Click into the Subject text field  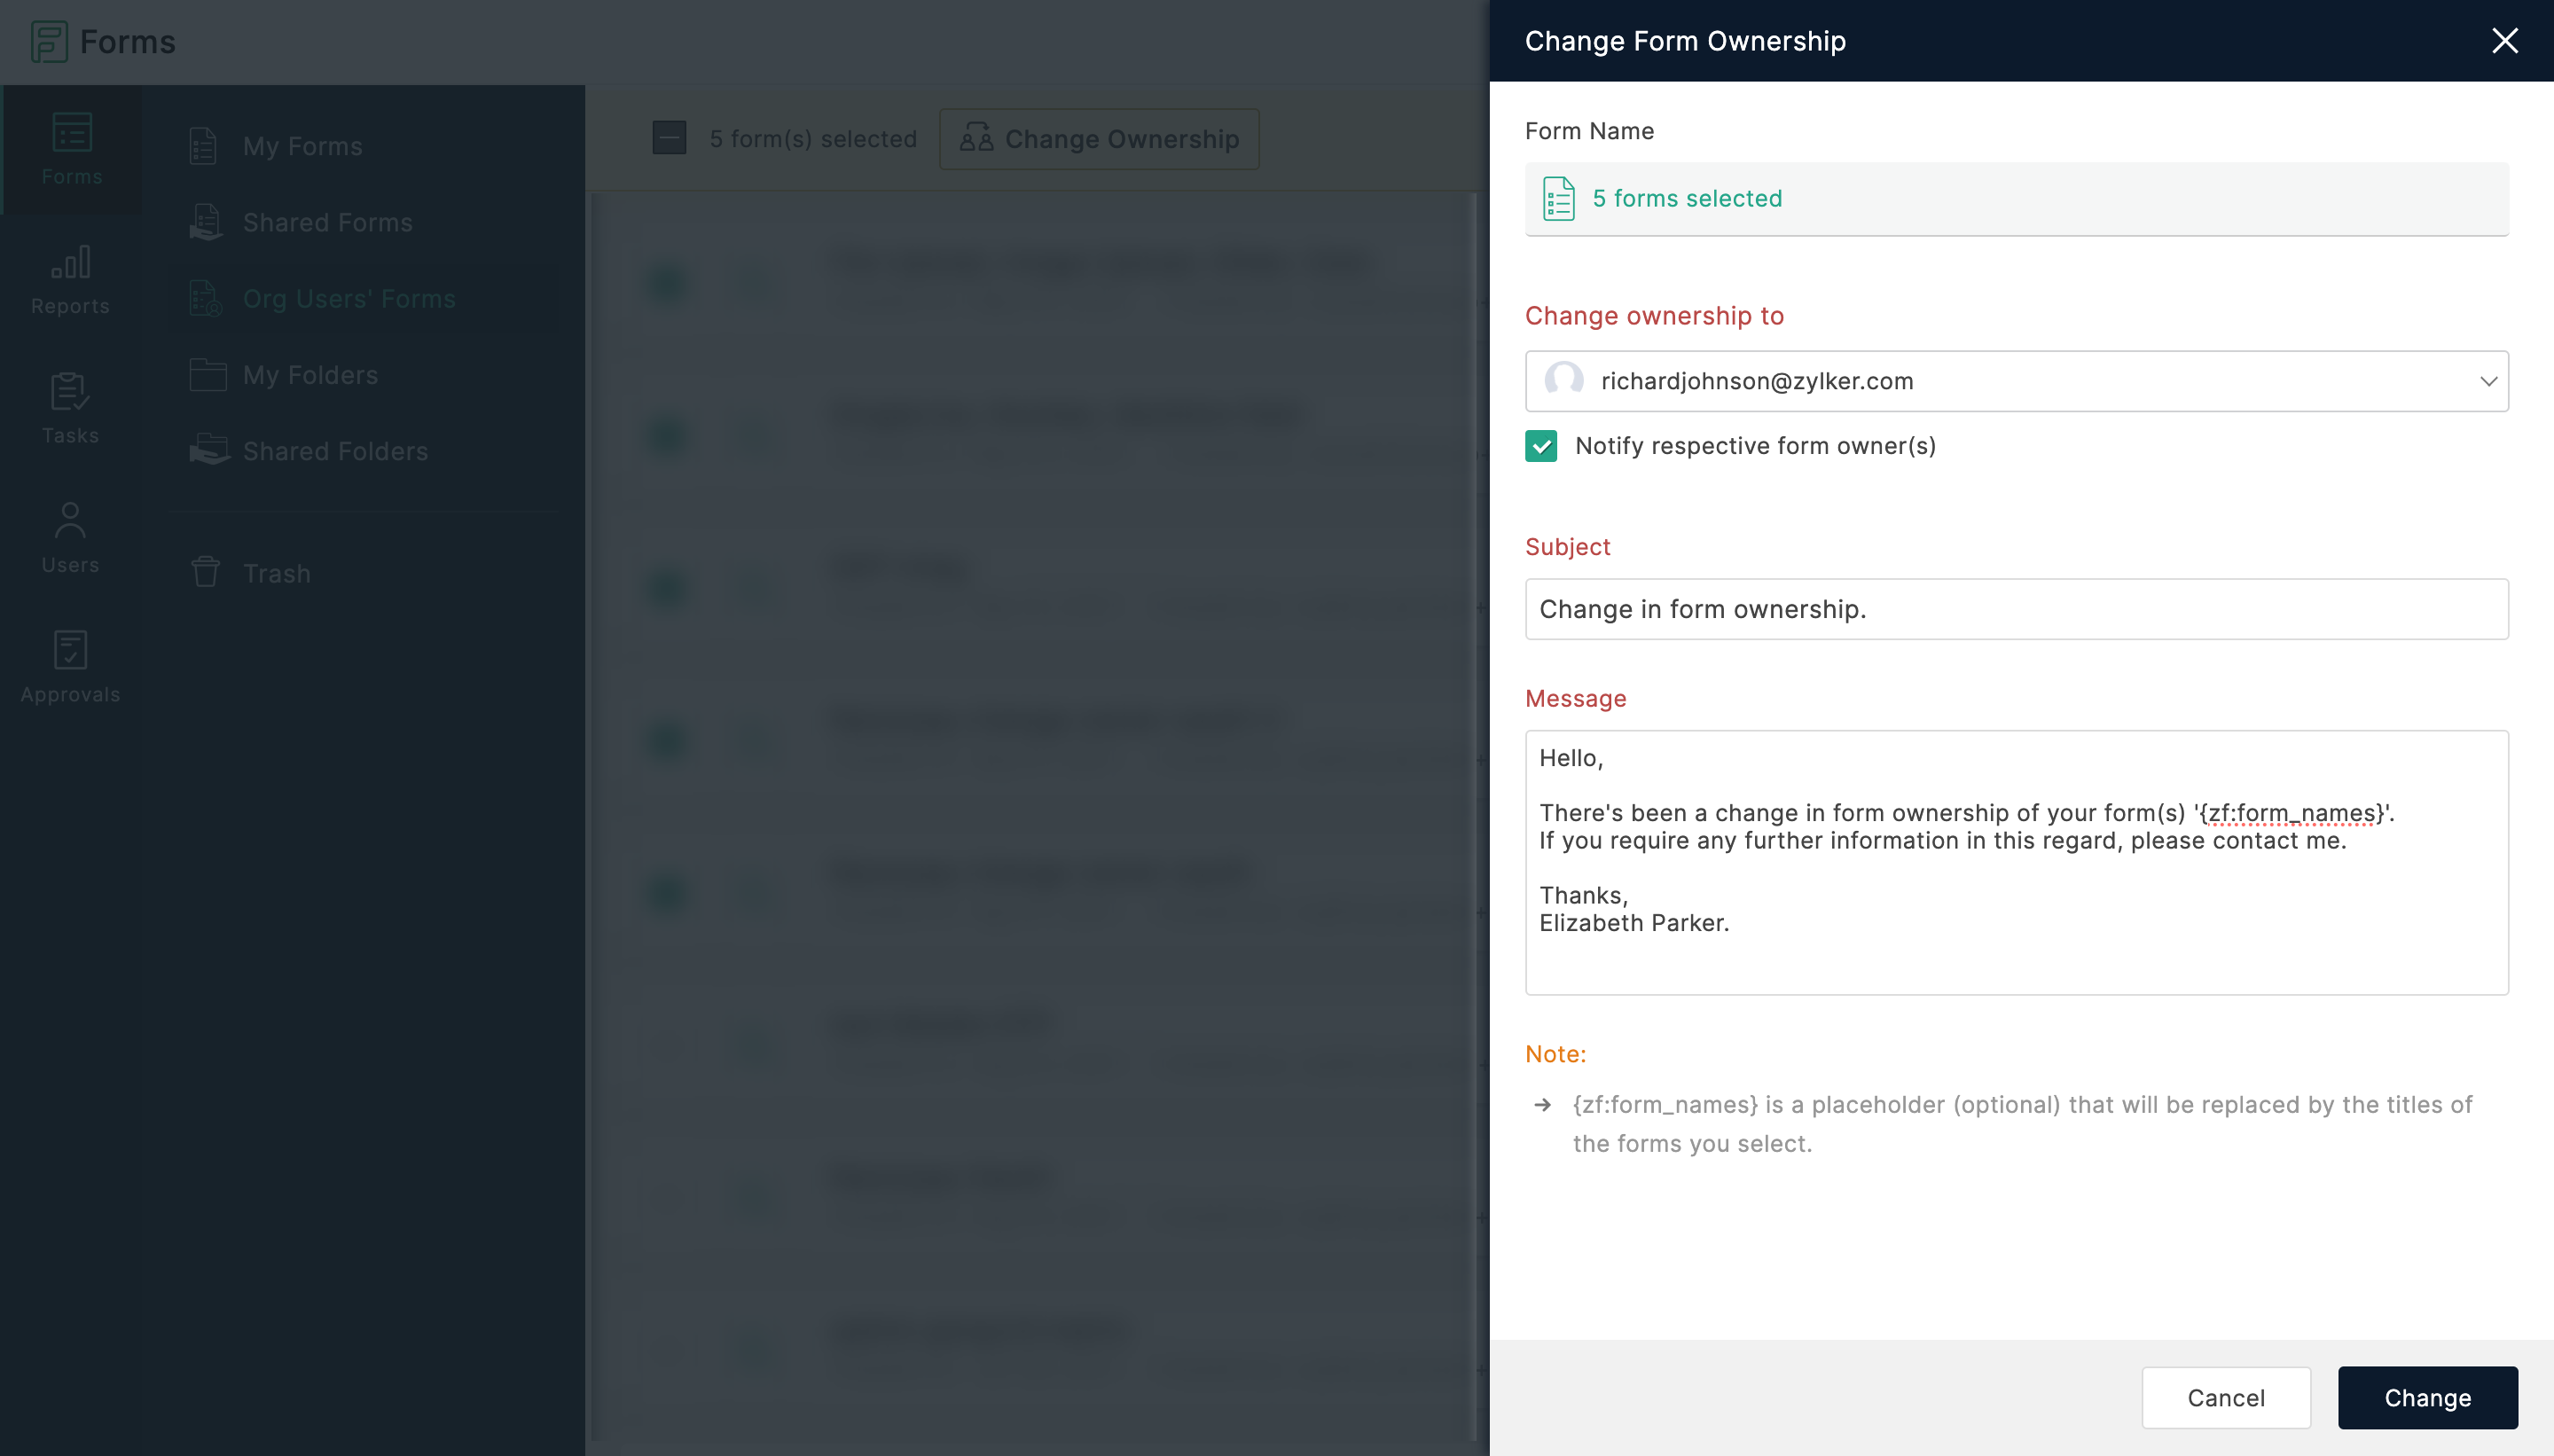click(x=2015, y=609)
